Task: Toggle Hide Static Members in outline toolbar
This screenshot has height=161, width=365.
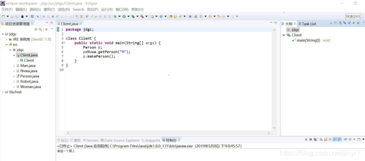Action: (349, 23)
